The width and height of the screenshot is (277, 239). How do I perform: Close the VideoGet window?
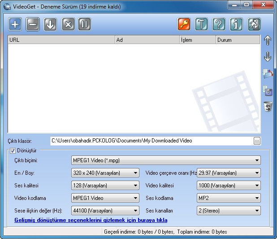(263, 5)
